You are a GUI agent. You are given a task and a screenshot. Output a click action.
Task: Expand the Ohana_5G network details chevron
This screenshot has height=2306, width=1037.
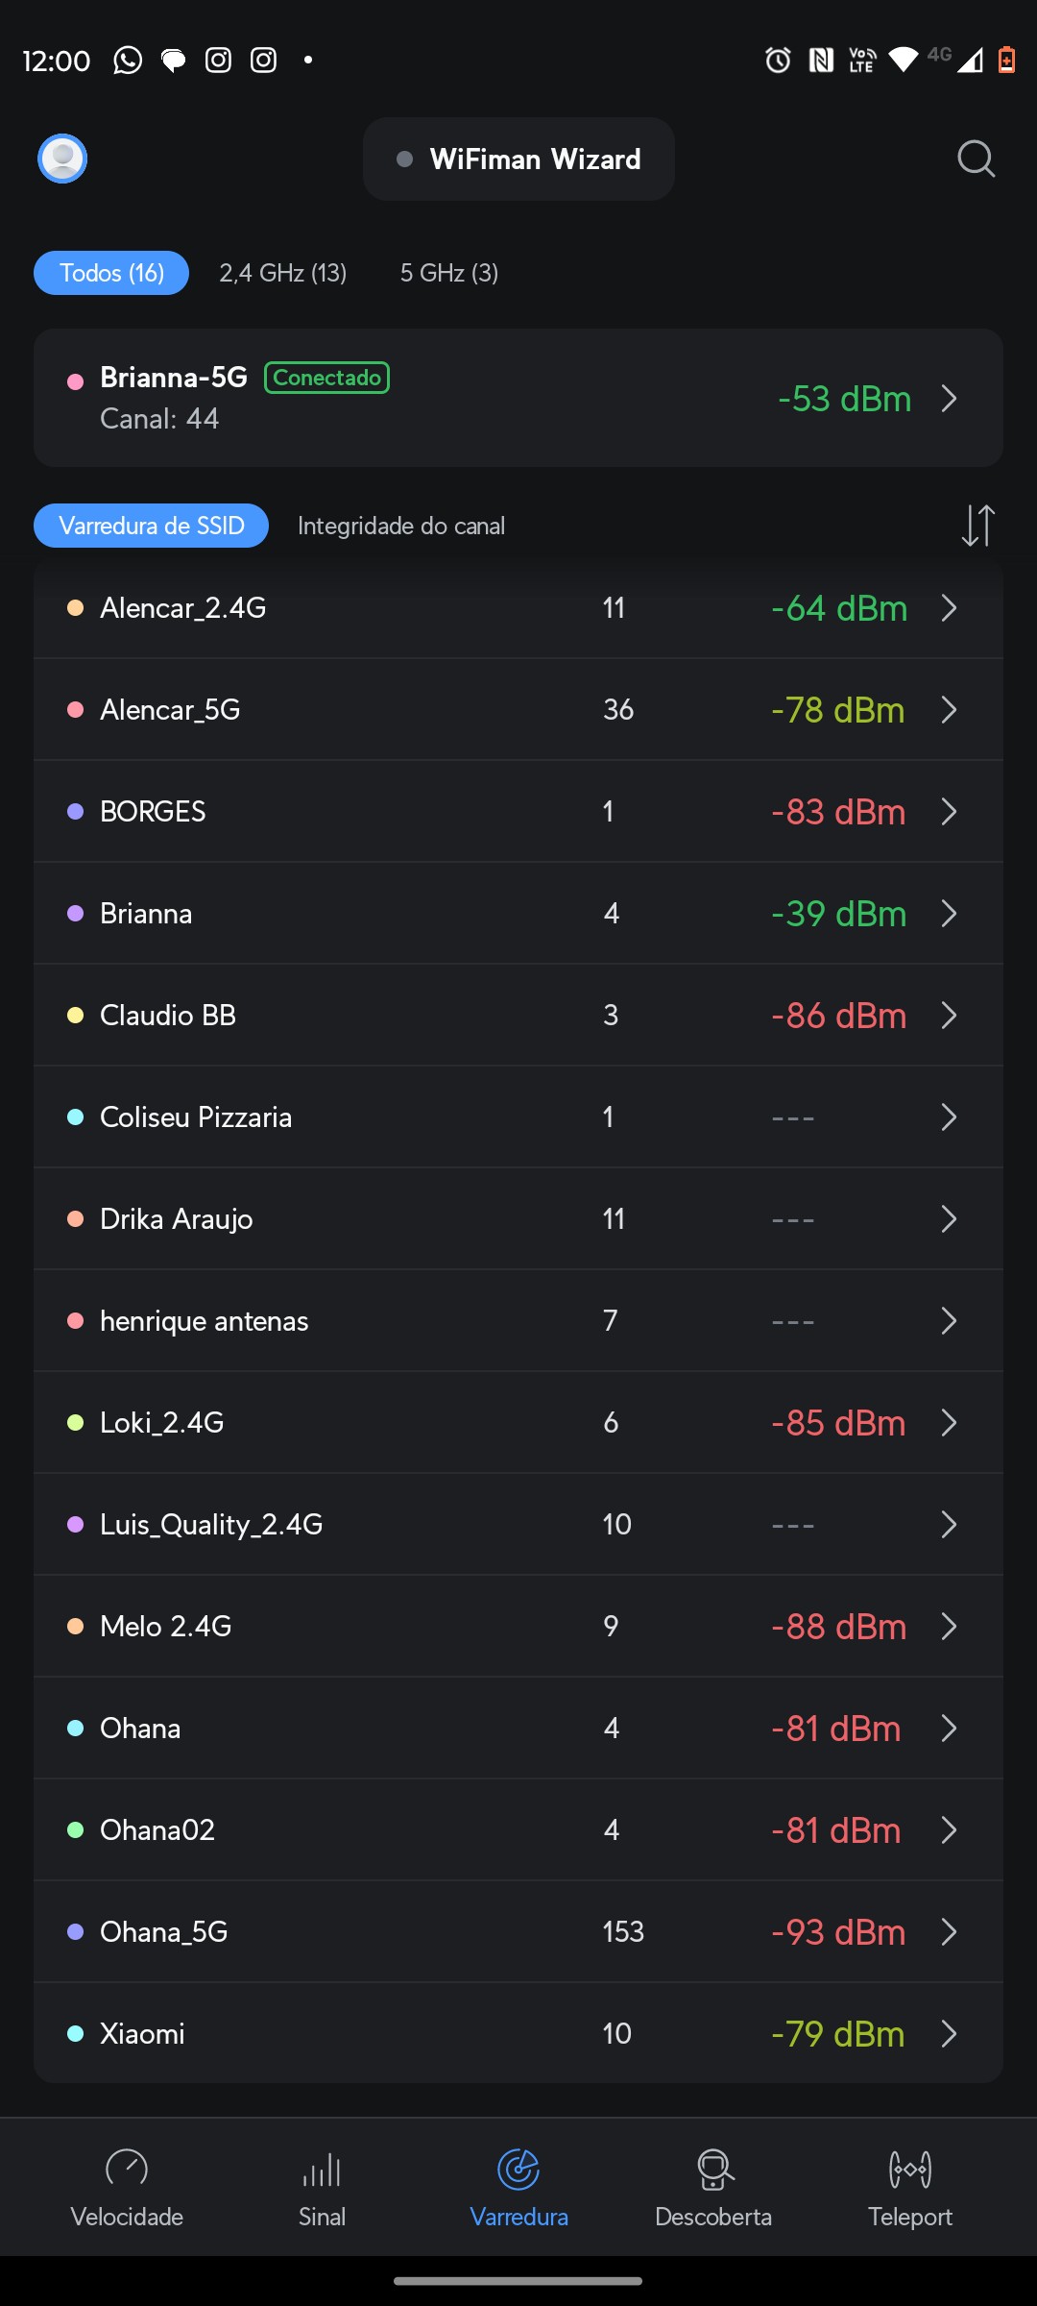(x=949, y=1932)
